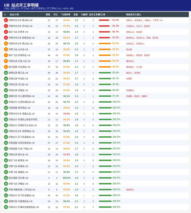Click the green rank 20 badge

[x=6, y=131]
